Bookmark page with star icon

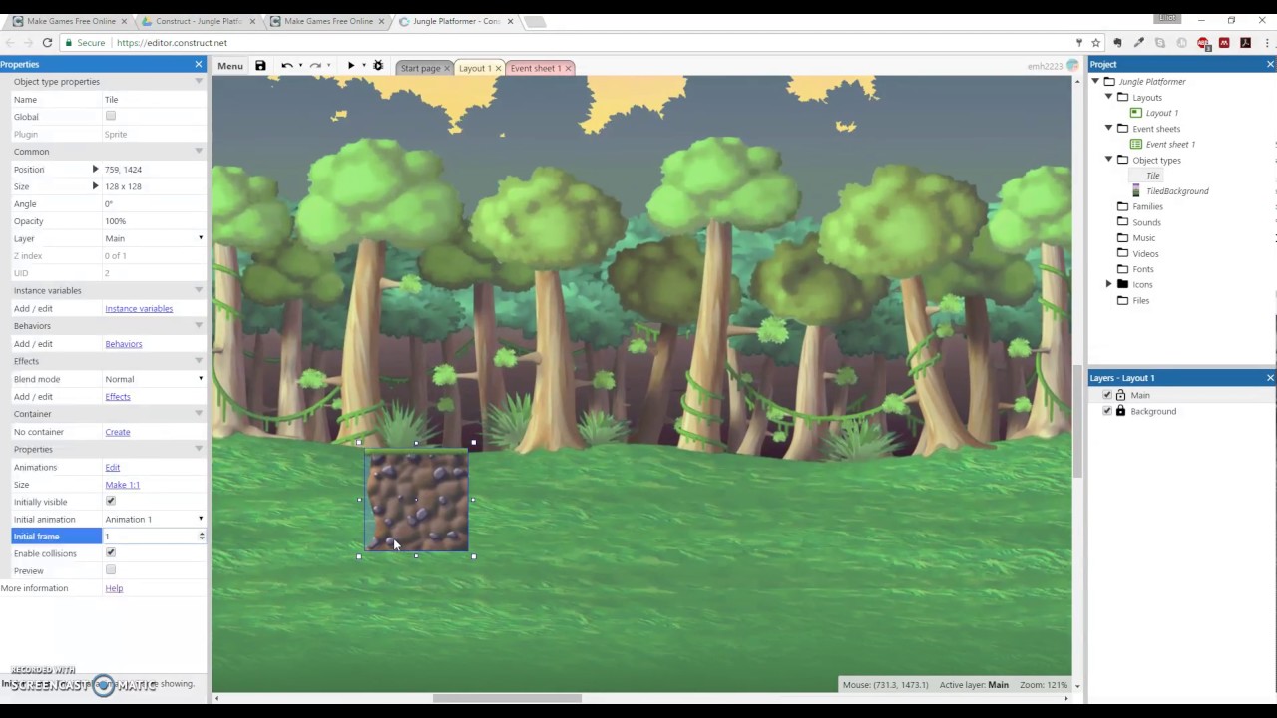[x=1095, y=43]
